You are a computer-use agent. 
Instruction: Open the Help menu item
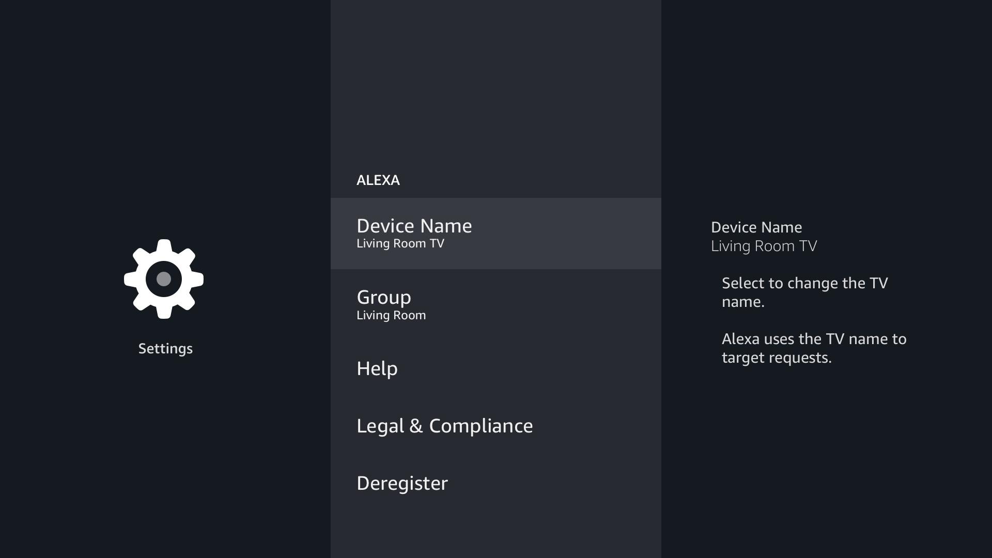point(496,369)
